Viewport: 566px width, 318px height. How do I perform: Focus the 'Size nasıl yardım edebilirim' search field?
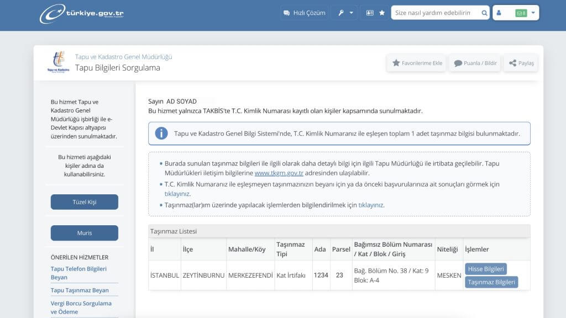[436, 13]
